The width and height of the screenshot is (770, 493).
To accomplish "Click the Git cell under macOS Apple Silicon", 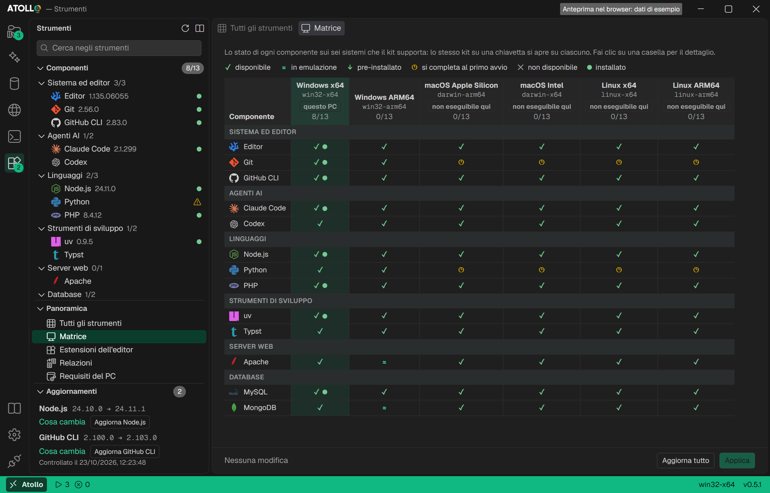I will point(461,162).
